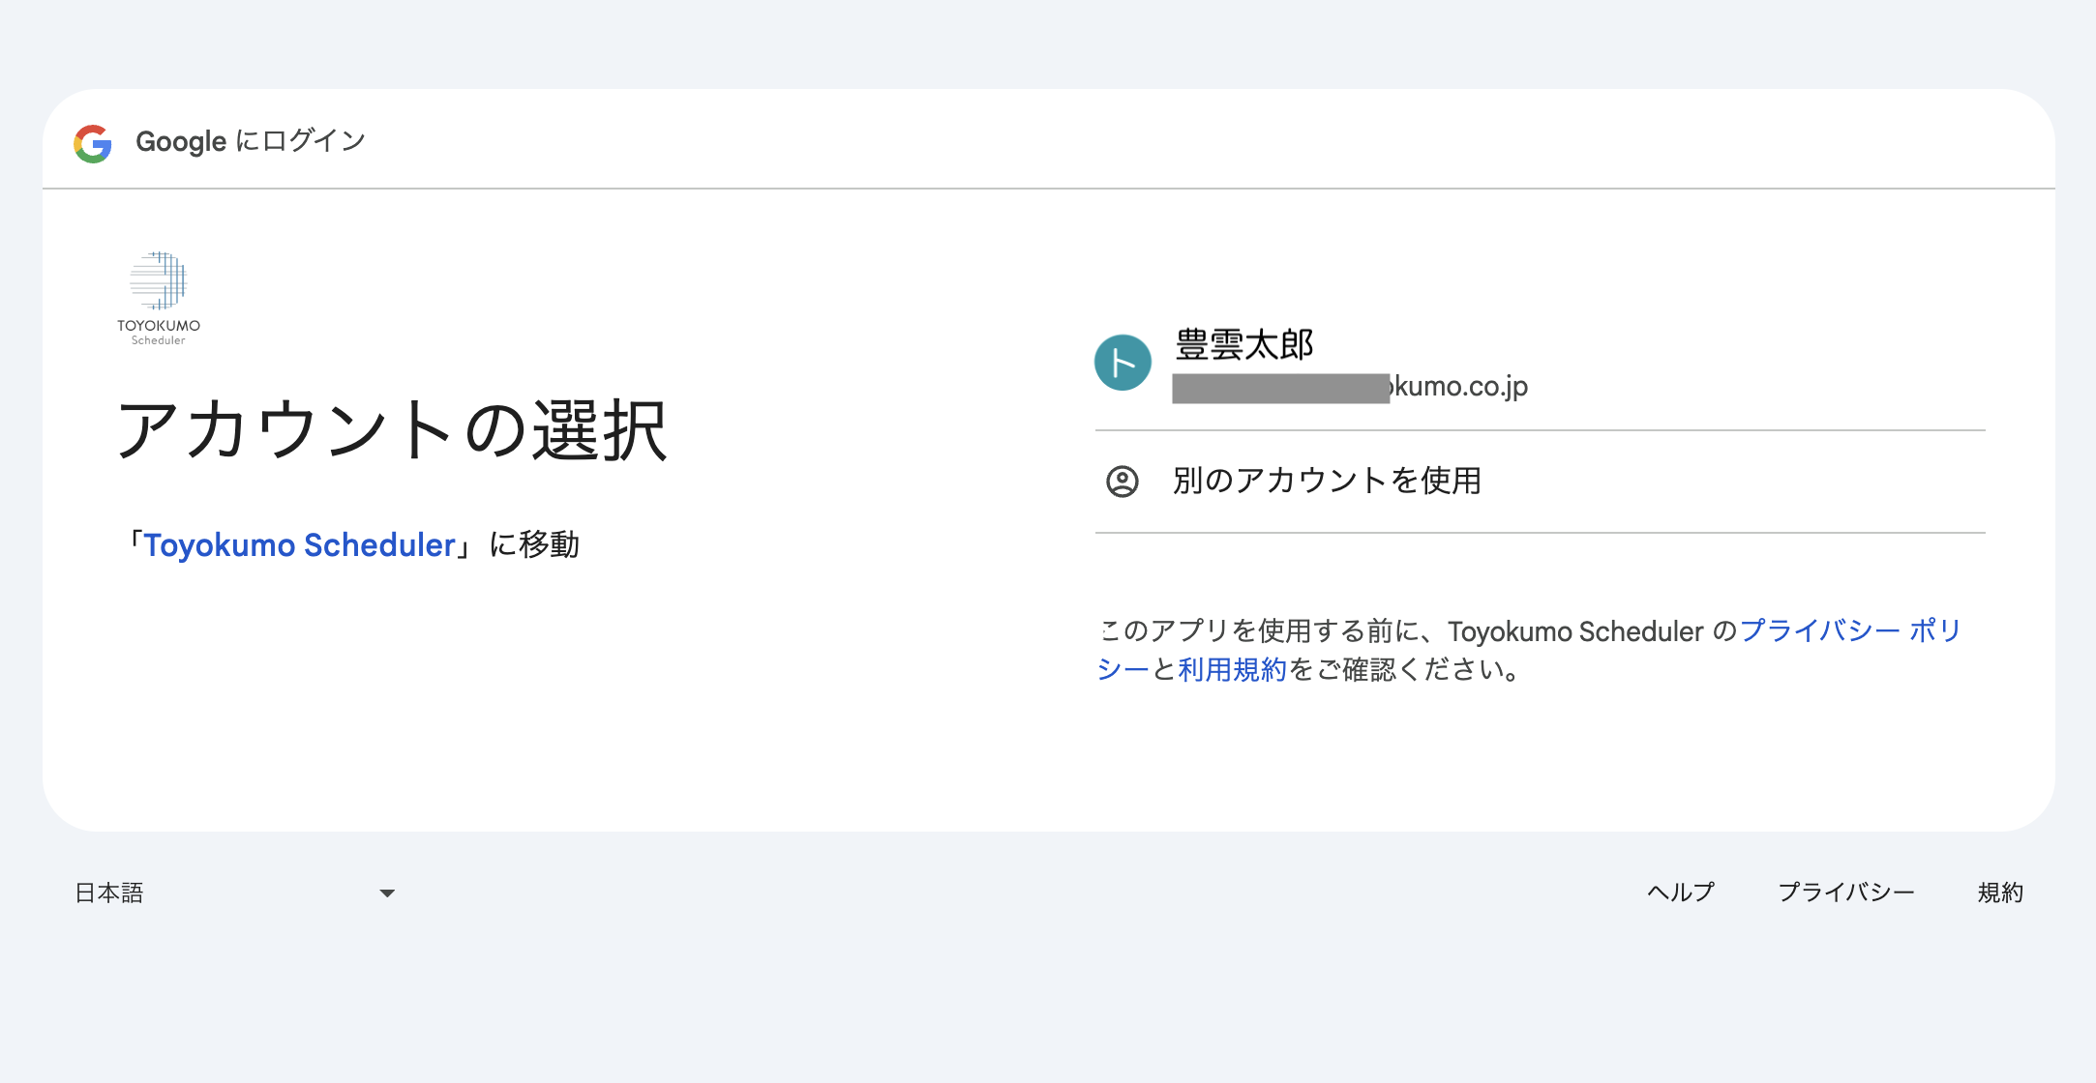
Task: Open the プライバシー footer link
Action: 1846,893
